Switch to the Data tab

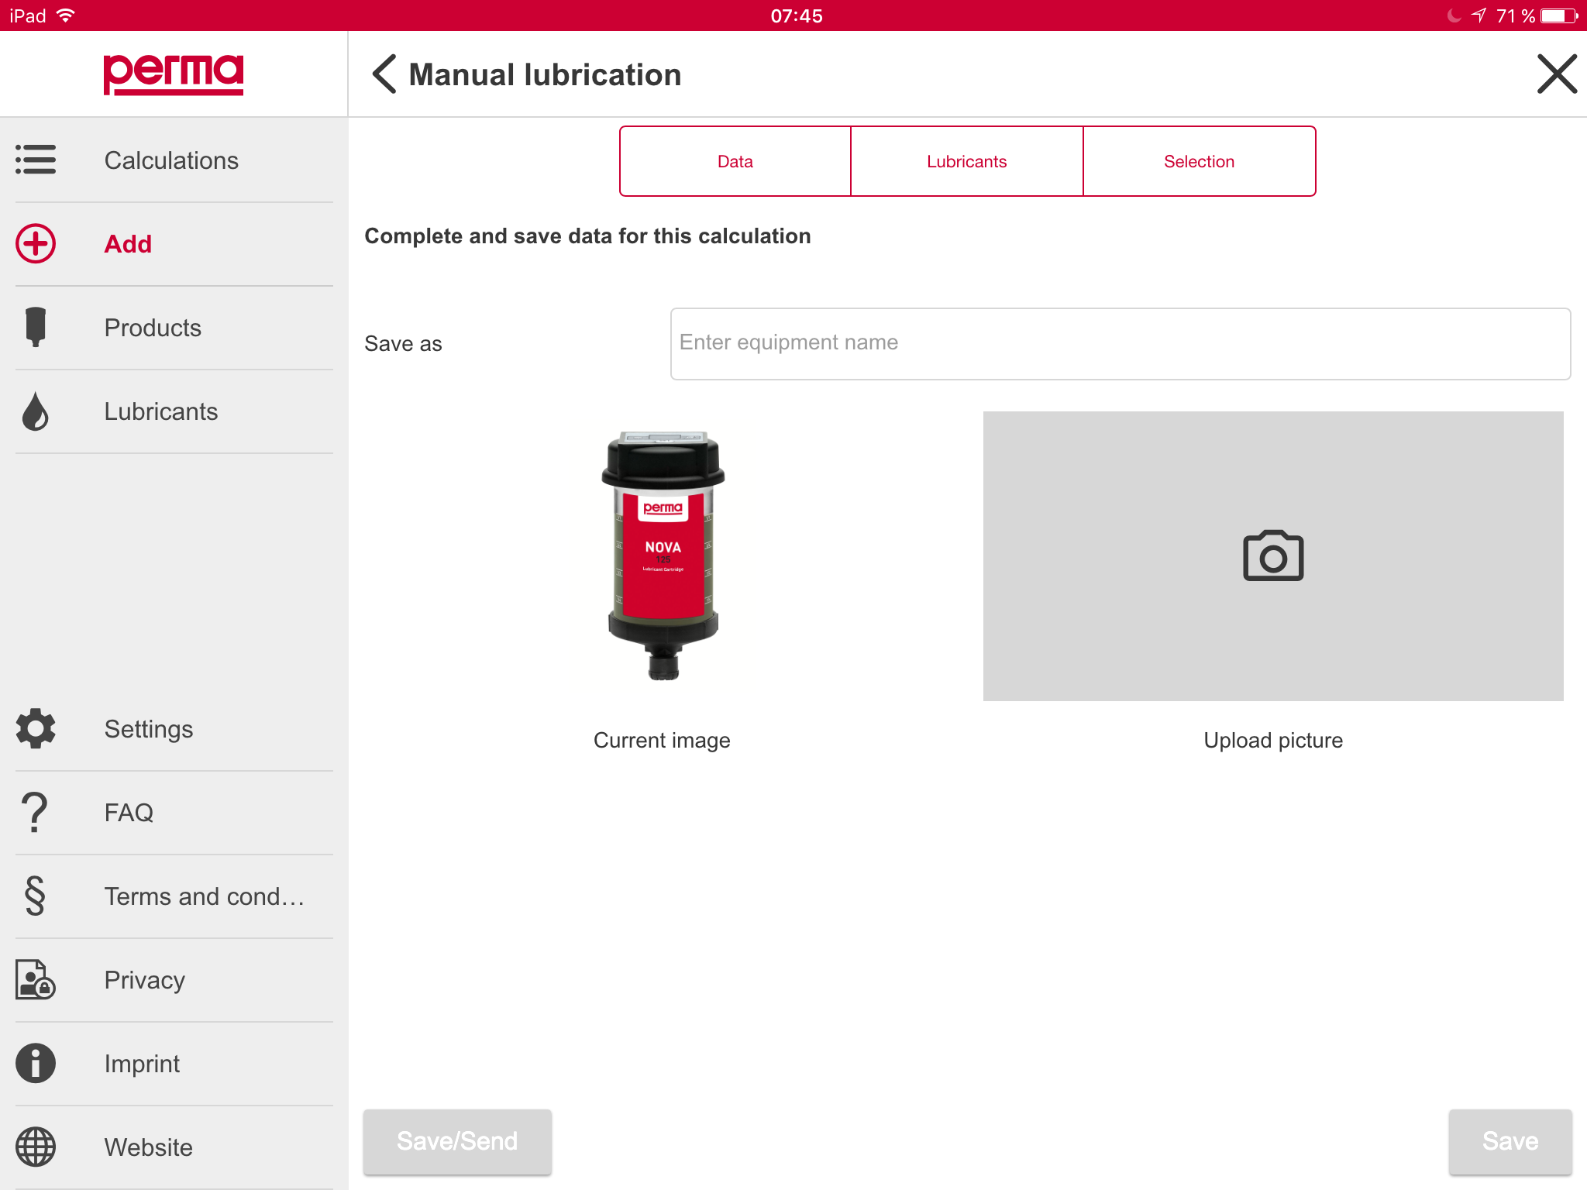click(x=735, y=161)
